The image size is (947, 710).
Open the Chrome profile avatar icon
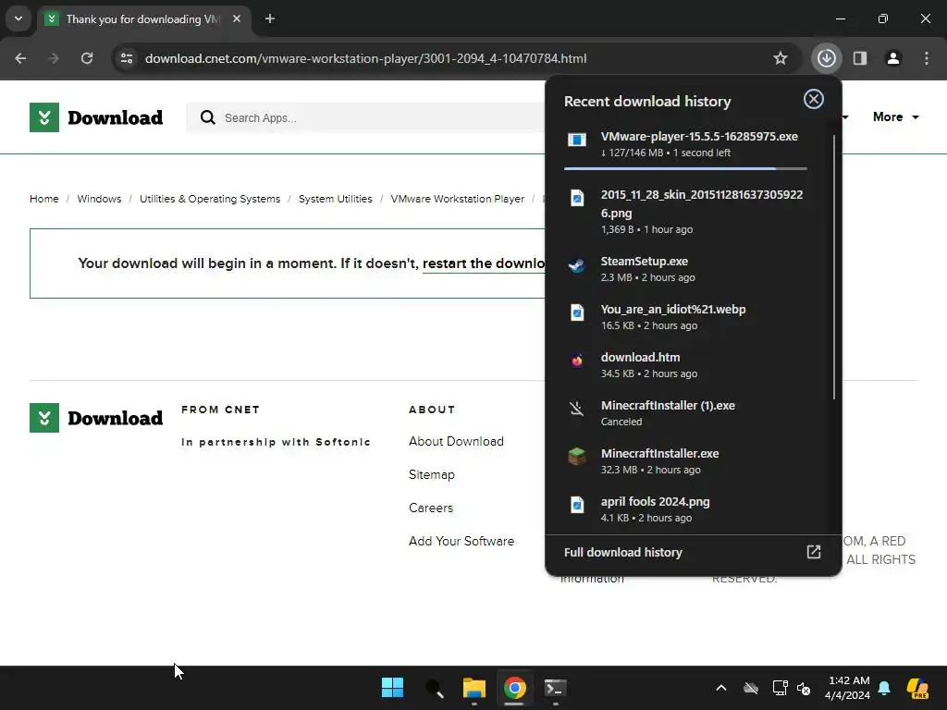tap(893, 58)
